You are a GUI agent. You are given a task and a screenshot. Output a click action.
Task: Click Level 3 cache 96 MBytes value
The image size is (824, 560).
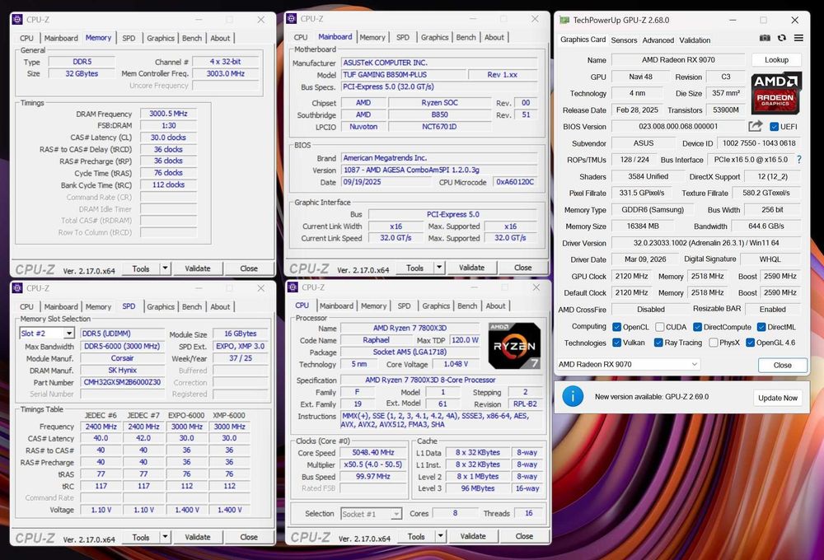478,488
